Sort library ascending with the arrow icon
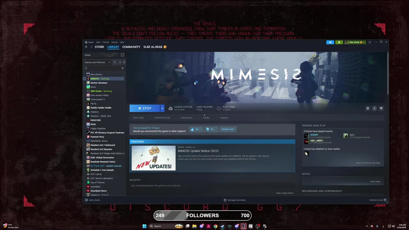409x230 pixels. tap(115, 62)
